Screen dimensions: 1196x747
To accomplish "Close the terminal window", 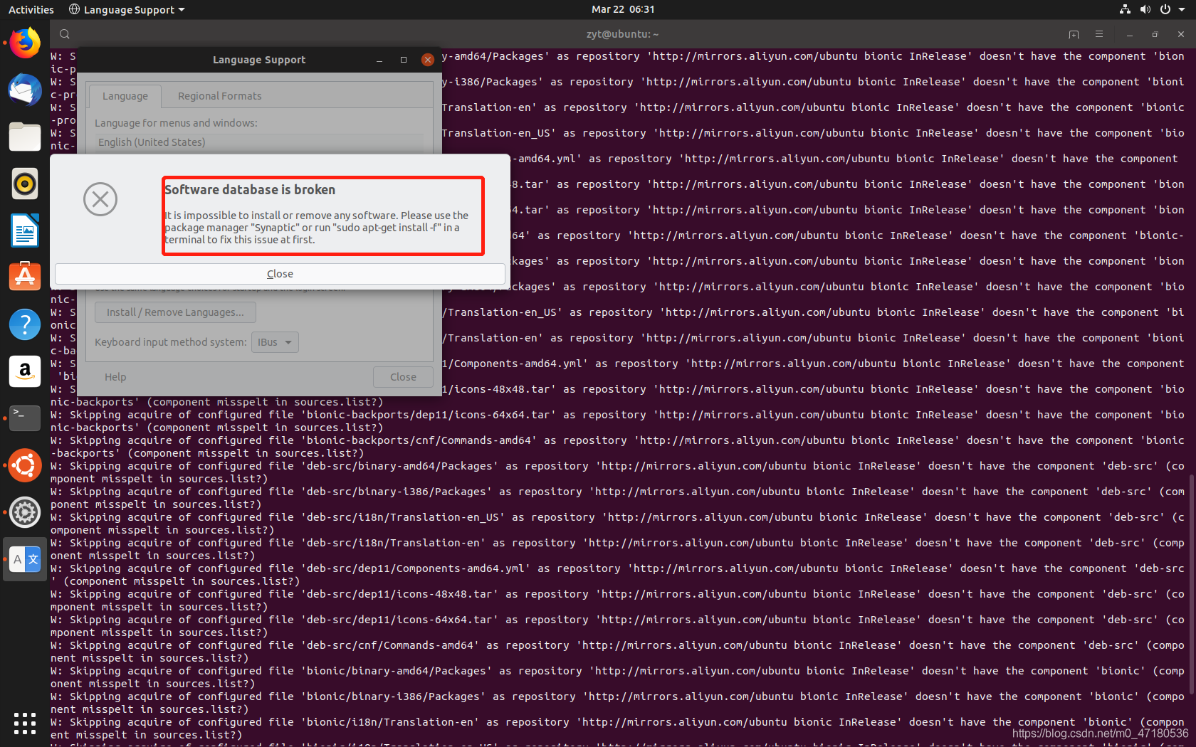I will pos(1181,34).
